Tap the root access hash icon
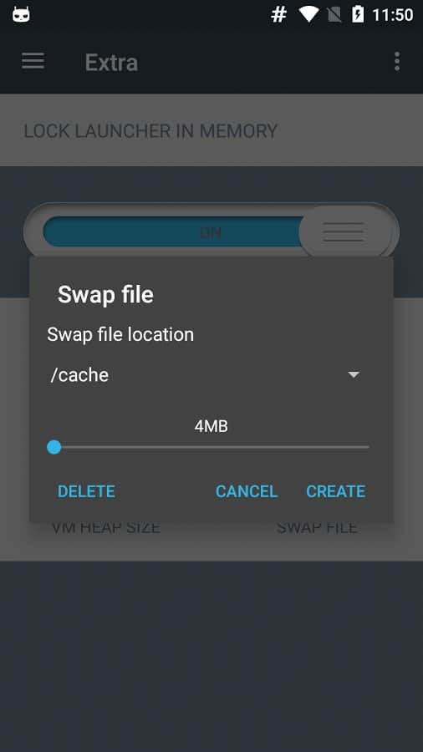The height and width of the screenshot is (752, 423). click(x=278, y=15)
